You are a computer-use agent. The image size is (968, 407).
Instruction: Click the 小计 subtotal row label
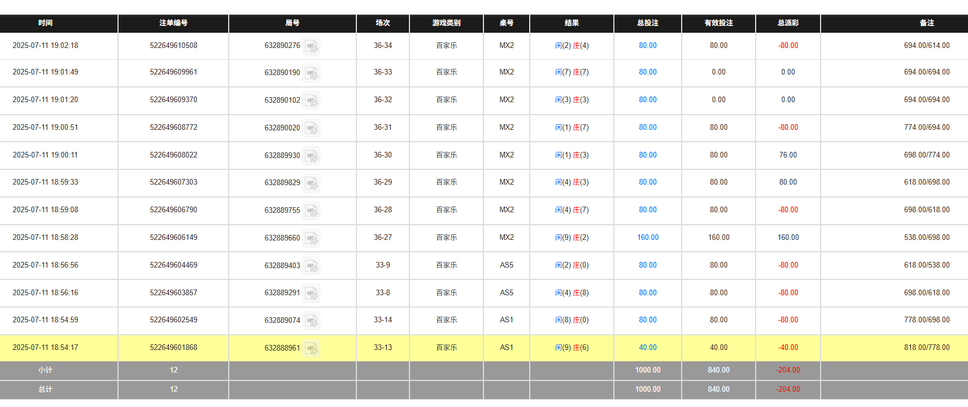tap(45, 370)
